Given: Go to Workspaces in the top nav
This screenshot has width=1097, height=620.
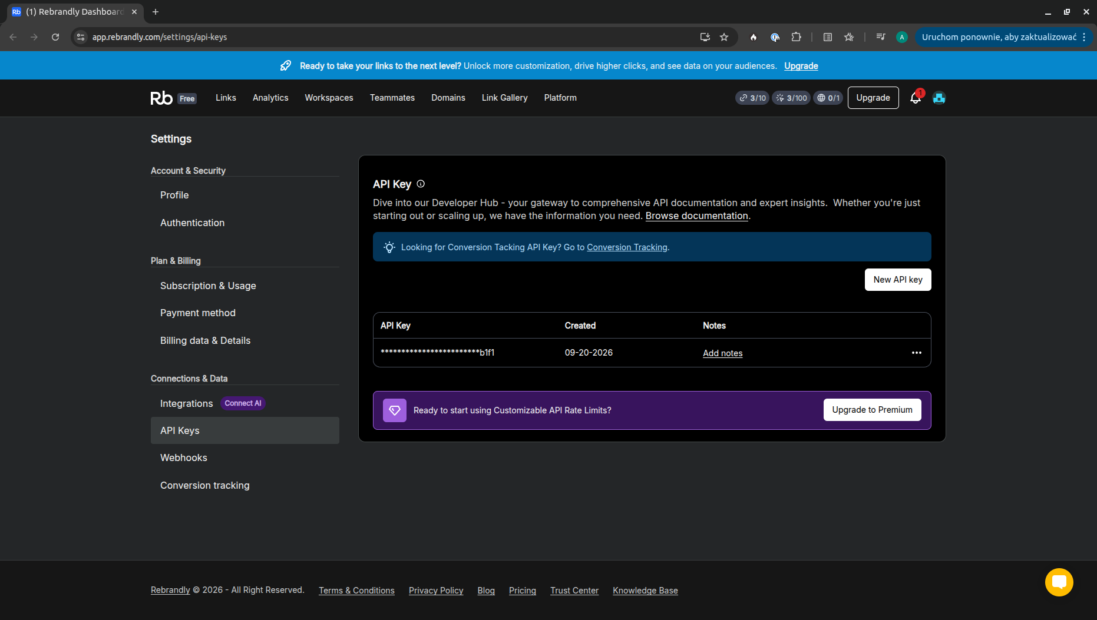Looking at the screenshot, I should [x=329, y=98].
